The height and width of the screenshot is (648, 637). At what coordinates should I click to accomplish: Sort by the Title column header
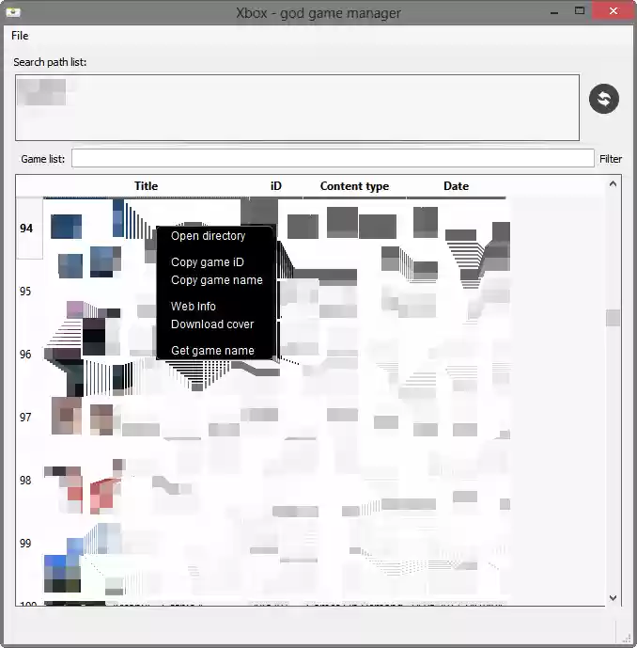point(147,186)
